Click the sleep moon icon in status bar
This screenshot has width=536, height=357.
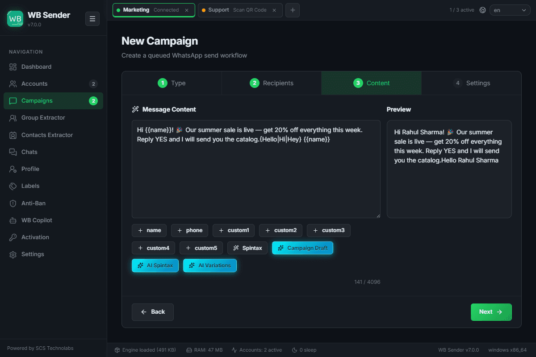294,350
